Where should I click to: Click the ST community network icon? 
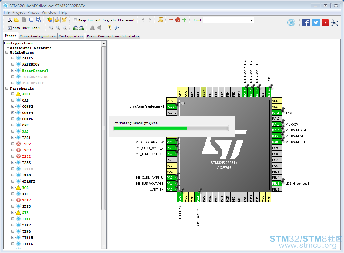(335, 22)
